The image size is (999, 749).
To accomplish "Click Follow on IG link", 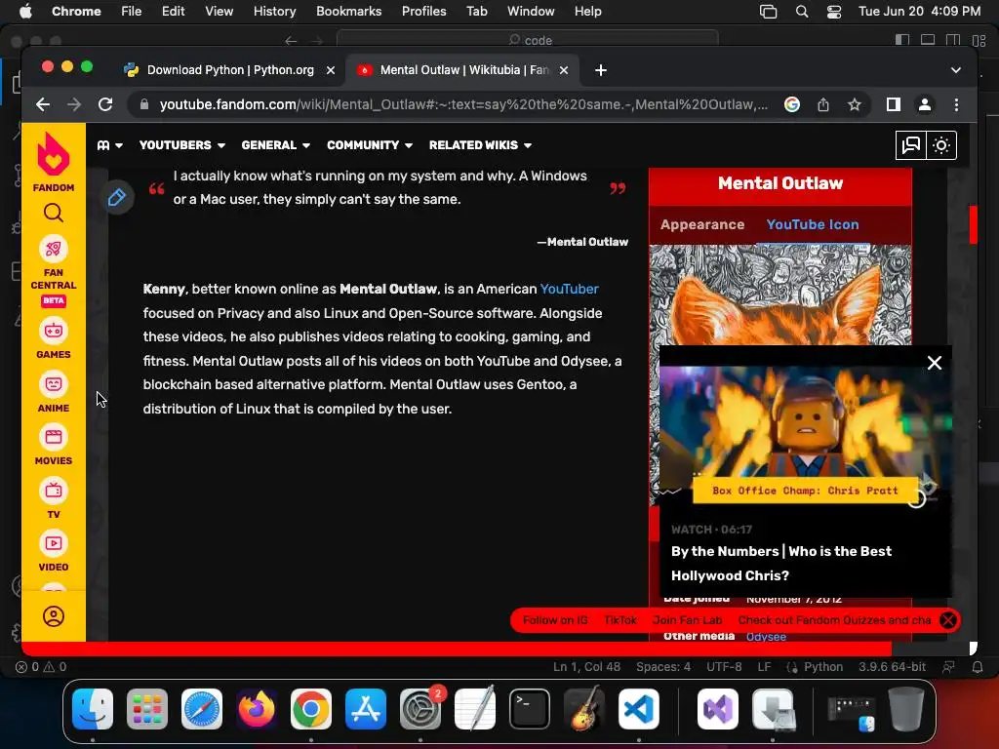I will pos(555,619).
